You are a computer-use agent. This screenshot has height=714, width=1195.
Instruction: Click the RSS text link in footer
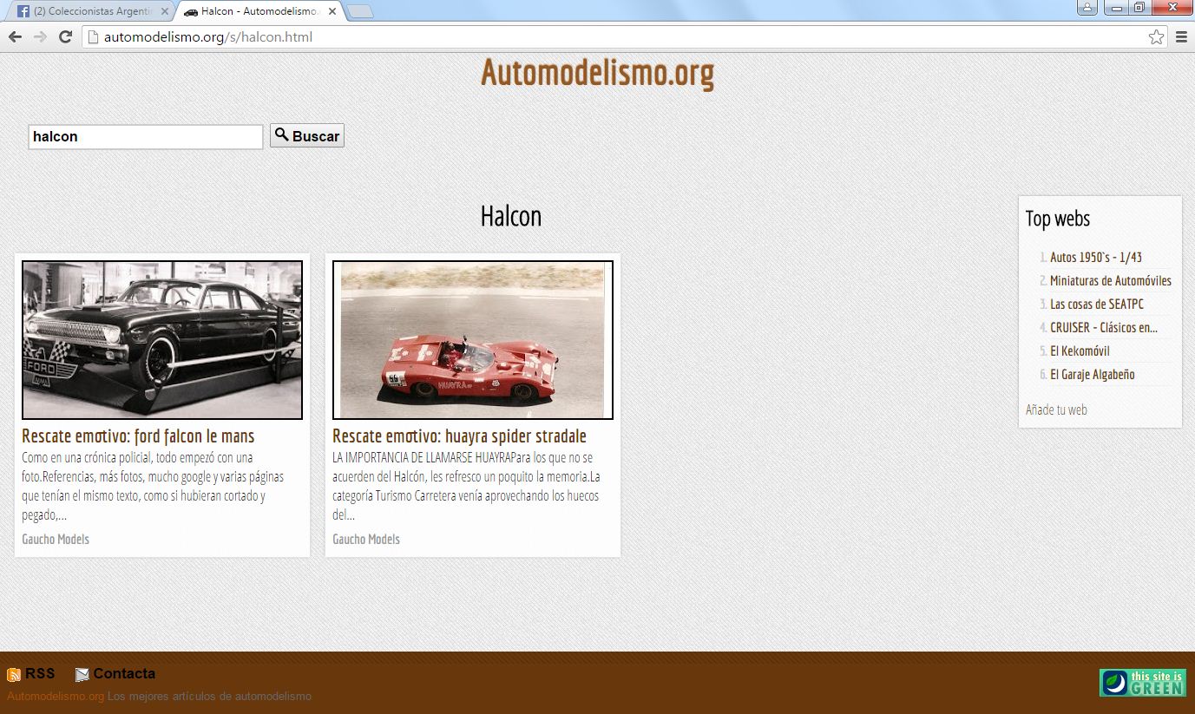coord(40,674)
